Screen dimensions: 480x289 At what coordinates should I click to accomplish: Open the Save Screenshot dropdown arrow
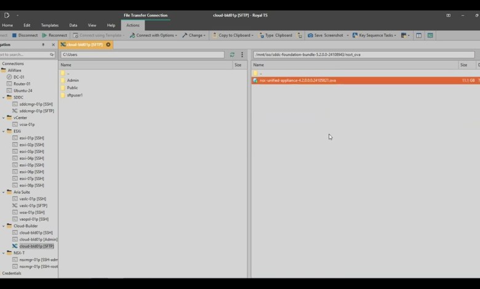coord(348,36)
